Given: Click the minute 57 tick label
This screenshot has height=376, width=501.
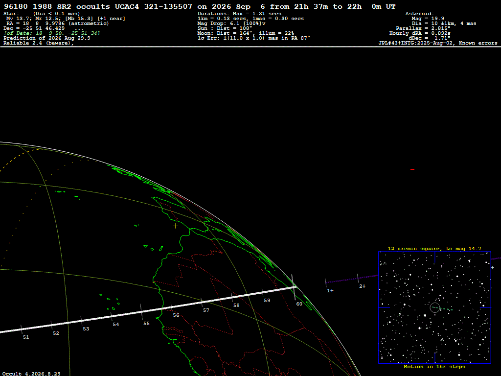Looking at the screenshot, I should click(206, 310).
